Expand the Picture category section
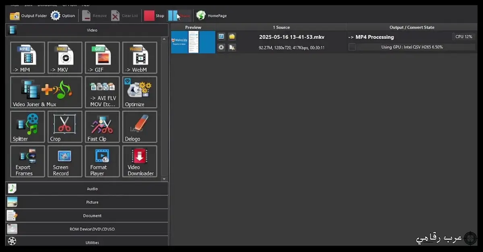 coord(92,202)
